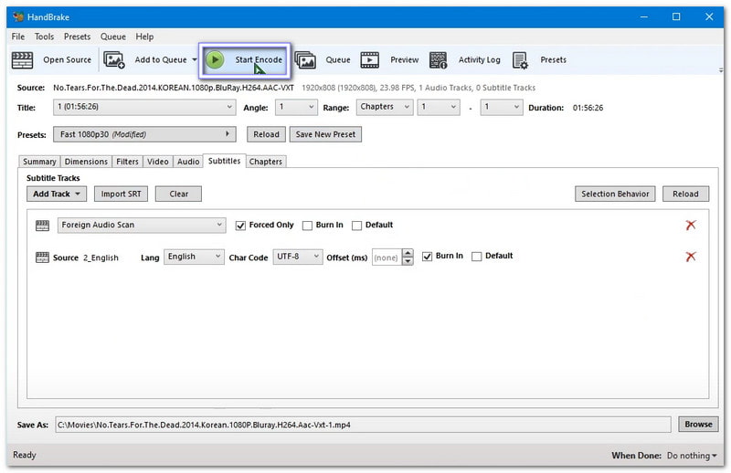Click the Browse button
Screen dimensions: 731x473
698,425
